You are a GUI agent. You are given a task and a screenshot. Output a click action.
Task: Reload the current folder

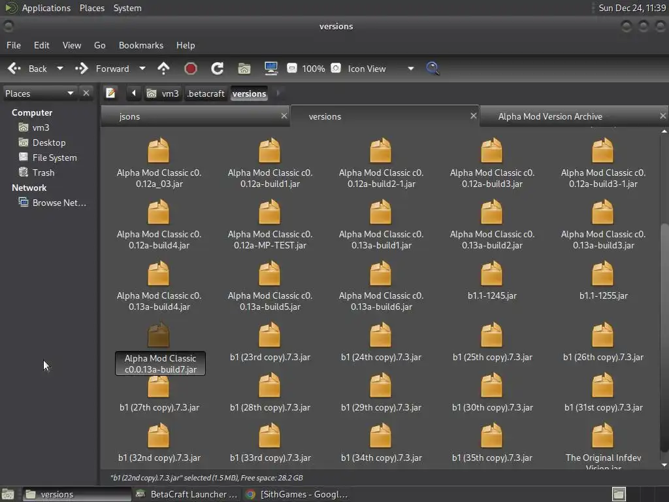218,69
